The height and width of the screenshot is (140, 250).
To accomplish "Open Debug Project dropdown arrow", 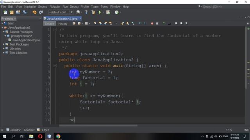I will pyautogui.click(x=112, y=12).
